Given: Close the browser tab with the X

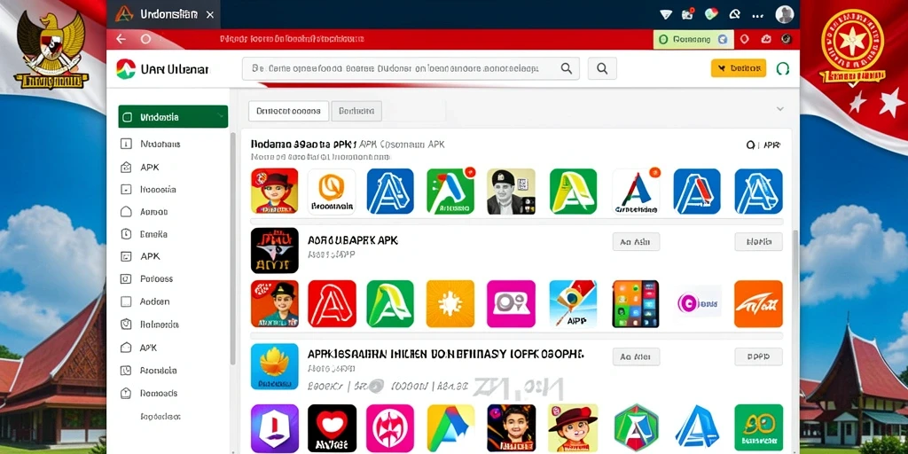Looking at the screenshot, I should pos(209,14).
